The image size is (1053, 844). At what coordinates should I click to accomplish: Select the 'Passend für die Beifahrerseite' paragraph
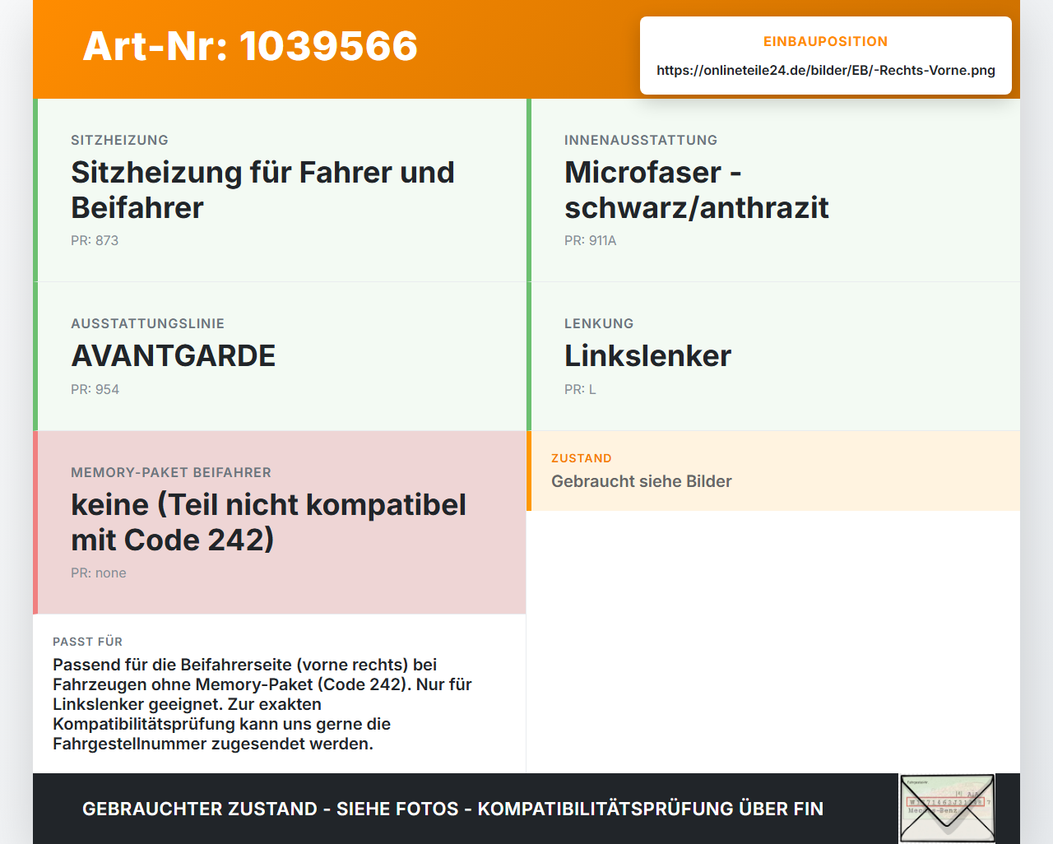262,704
